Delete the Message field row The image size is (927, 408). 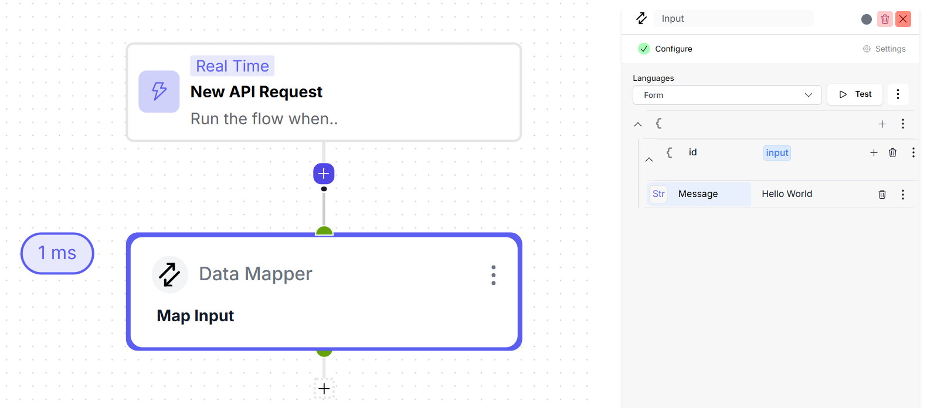(x=882, y=195)
